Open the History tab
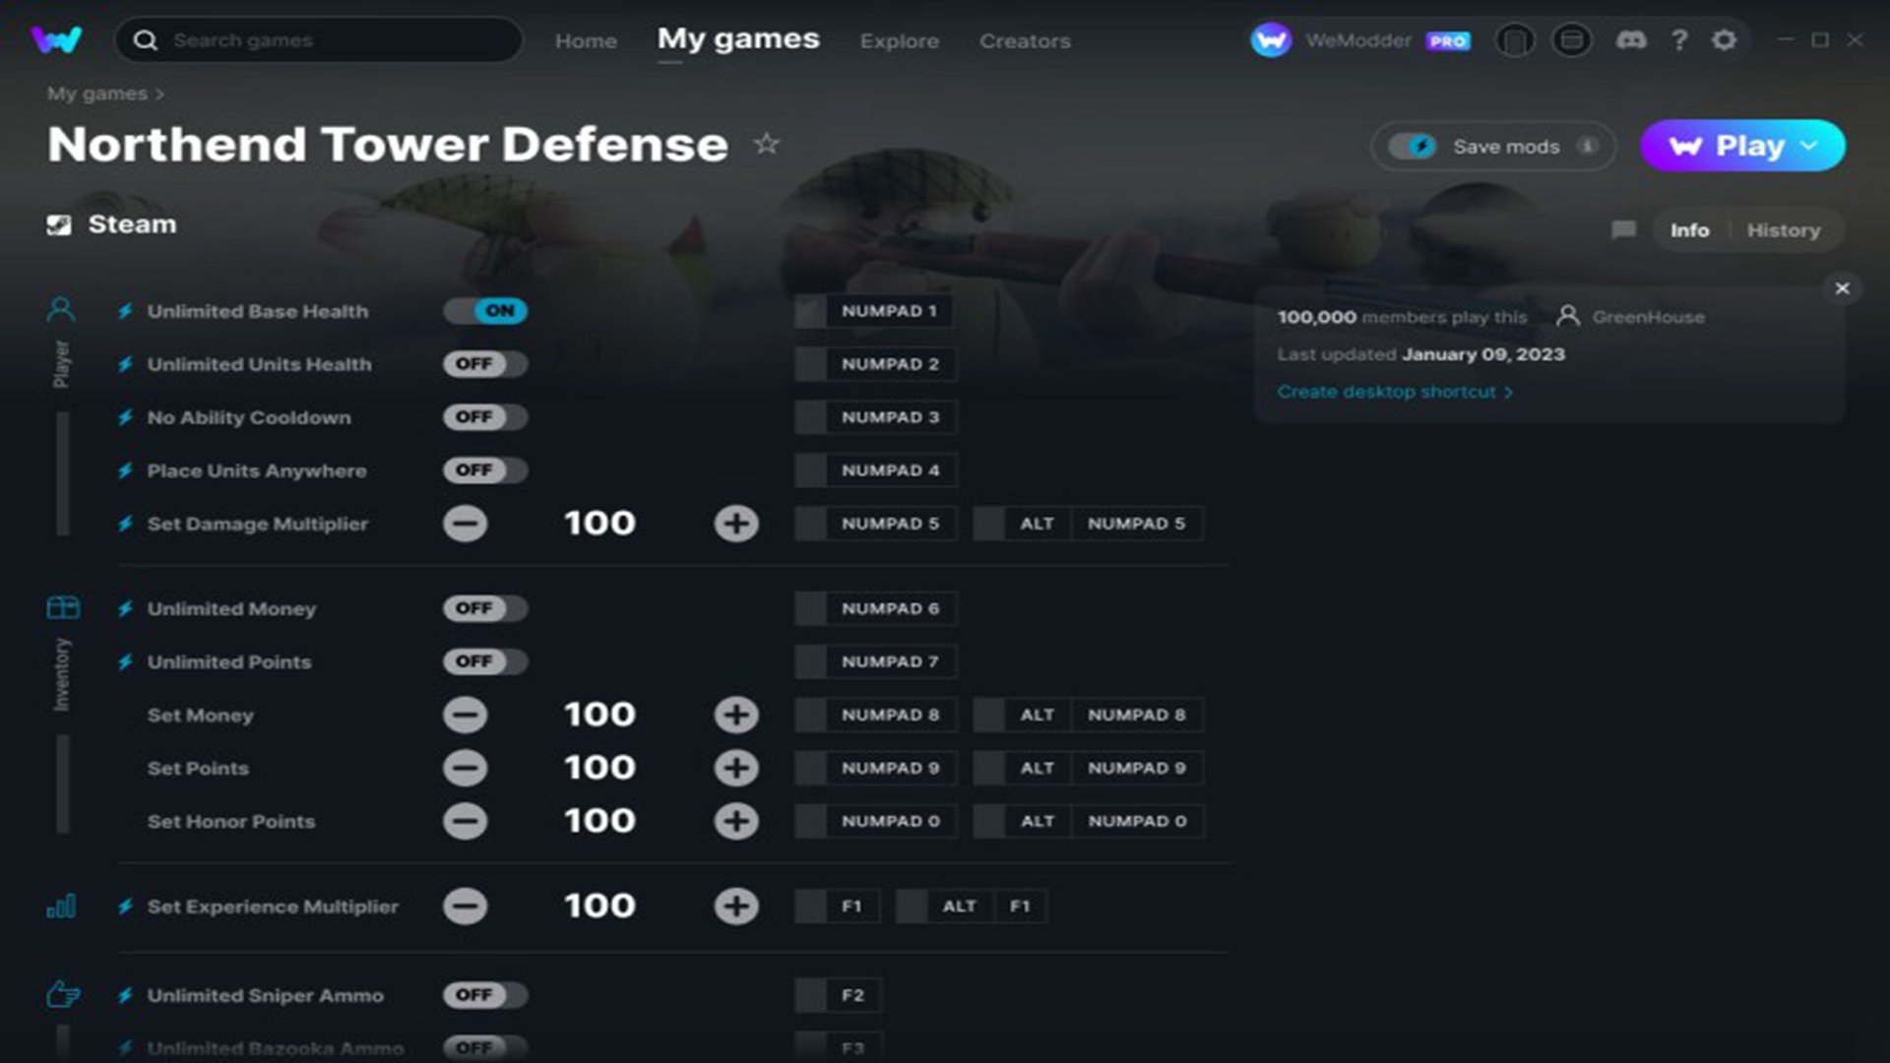This screenshot has height=1063, width=1890. click(x=1783, y=230)
